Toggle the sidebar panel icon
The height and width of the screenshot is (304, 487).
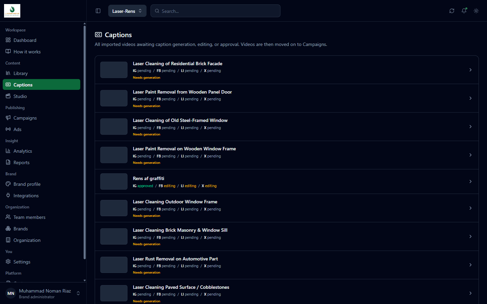click(x=98, y=11)
